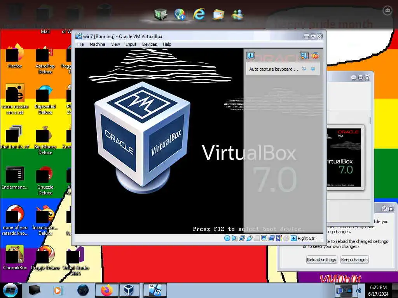
Task: Click the Internet Explorer icon in top dock
Action: point(199,14)
